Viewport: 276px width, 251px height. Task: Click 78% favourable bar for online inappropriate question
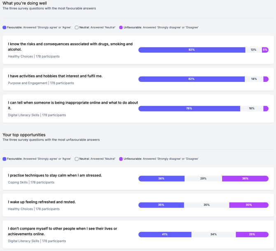(x=189, y=109)
